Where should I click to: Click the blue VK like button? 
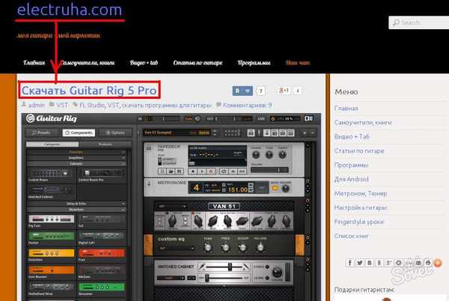coord(242,91)
